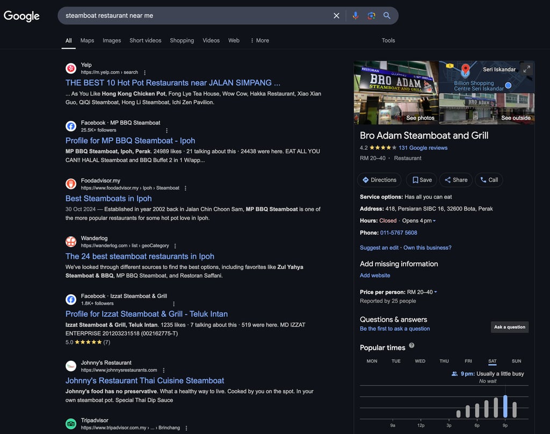This screenshot has height=434, width=550.
Task: Clear the search box with the X icon
Action: (336, 16)
